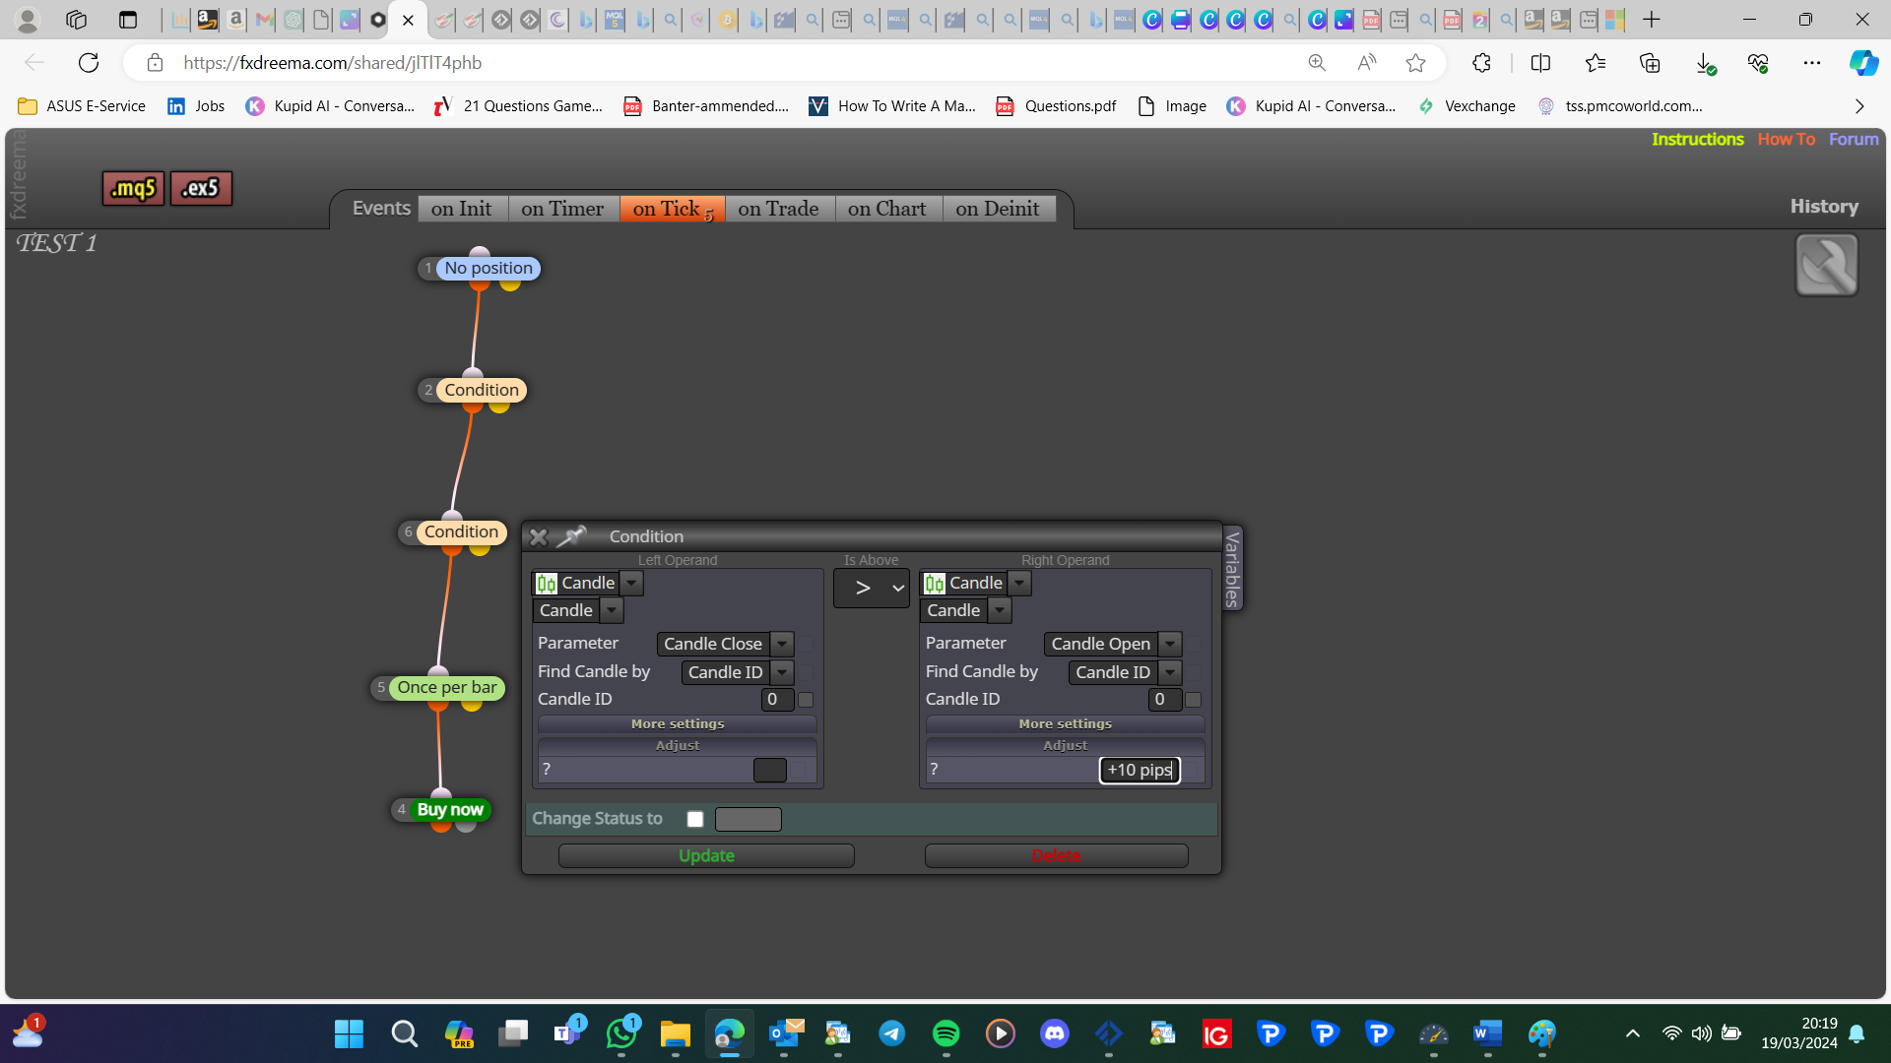
Task: Click the green Update button
Action: coord(706,856)
